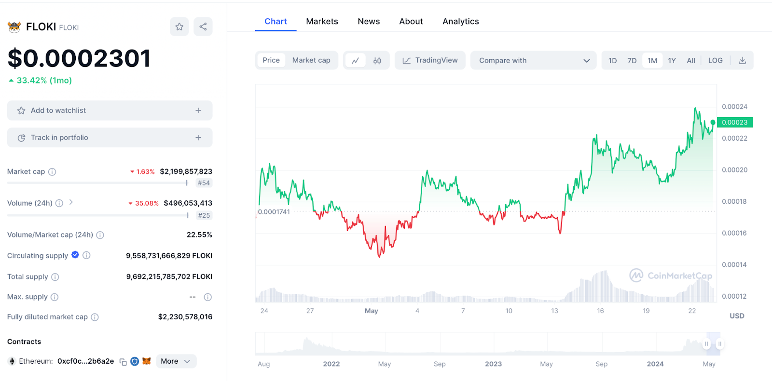Viewport: 772px width, 381px height.
Task: Select the 1D time range
Action: coord(613,61)
